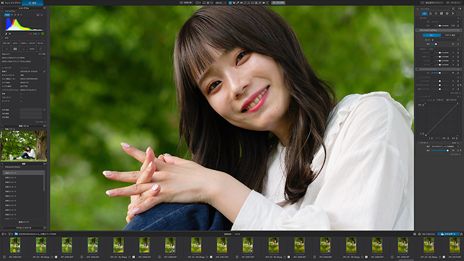Toggle shadow clipping moon icon
464x261 pixels.
click(x=6, y=34)
